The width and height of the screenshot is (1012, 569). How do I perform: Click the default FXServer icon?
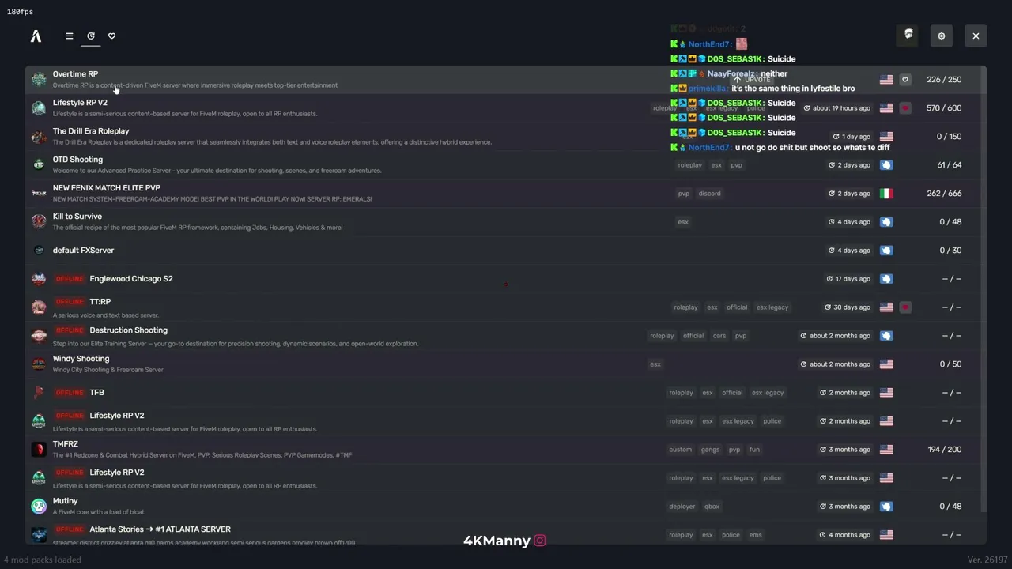(39, 250)
